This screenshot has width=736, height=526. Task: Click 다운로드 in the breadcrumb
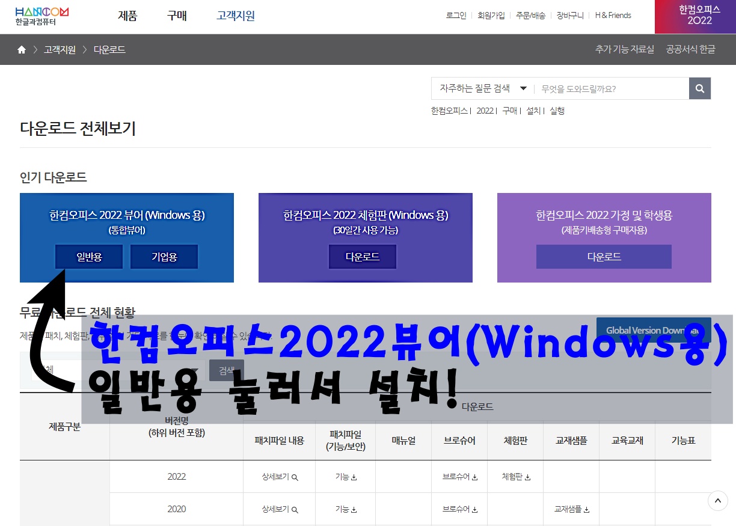[x=109, y=50]
